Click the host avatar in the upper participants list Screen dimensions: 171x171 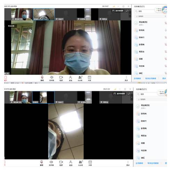pos(136,23)
